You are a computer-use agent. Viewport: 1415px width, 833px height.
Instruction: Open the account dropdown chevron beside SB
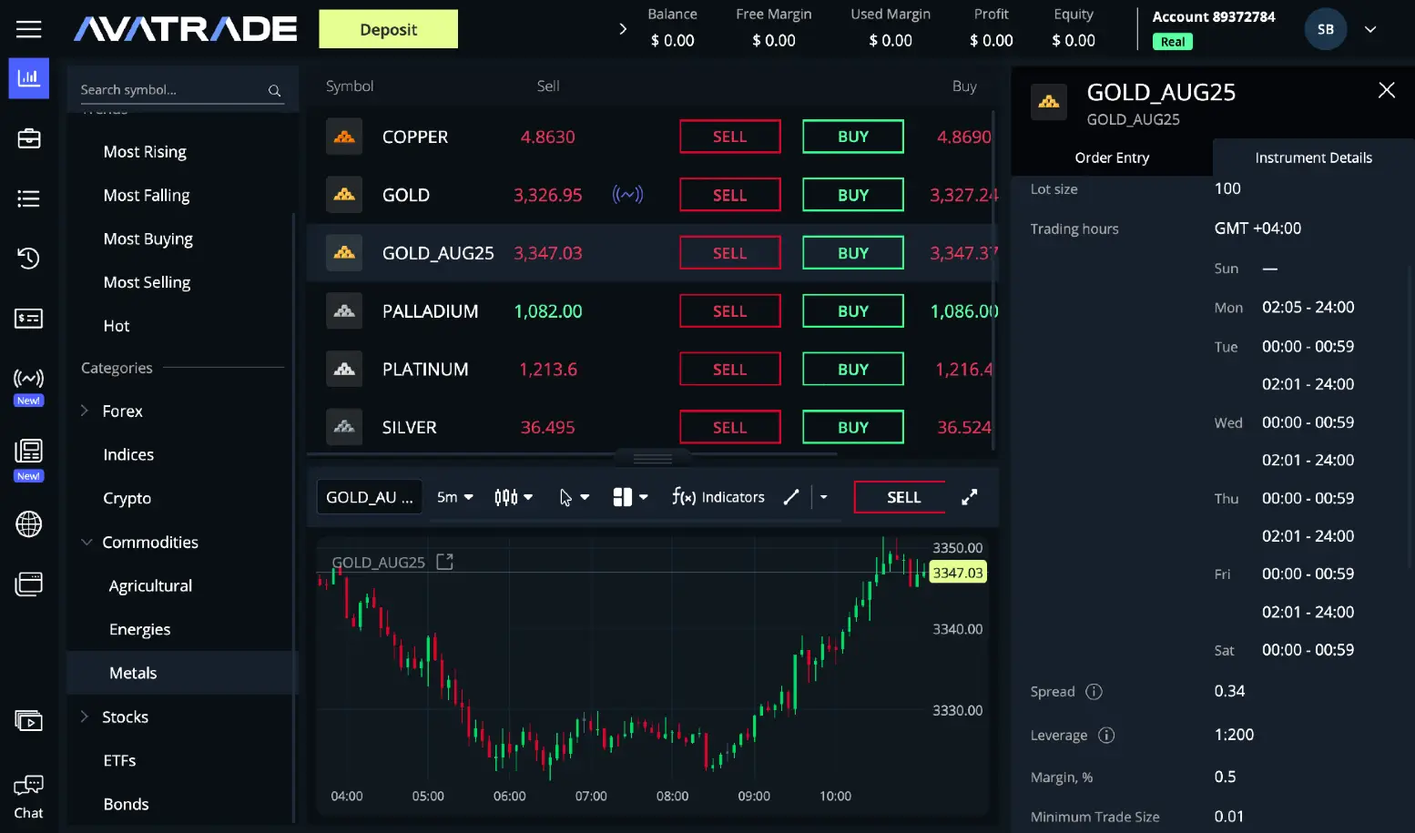pos(1370,29)
